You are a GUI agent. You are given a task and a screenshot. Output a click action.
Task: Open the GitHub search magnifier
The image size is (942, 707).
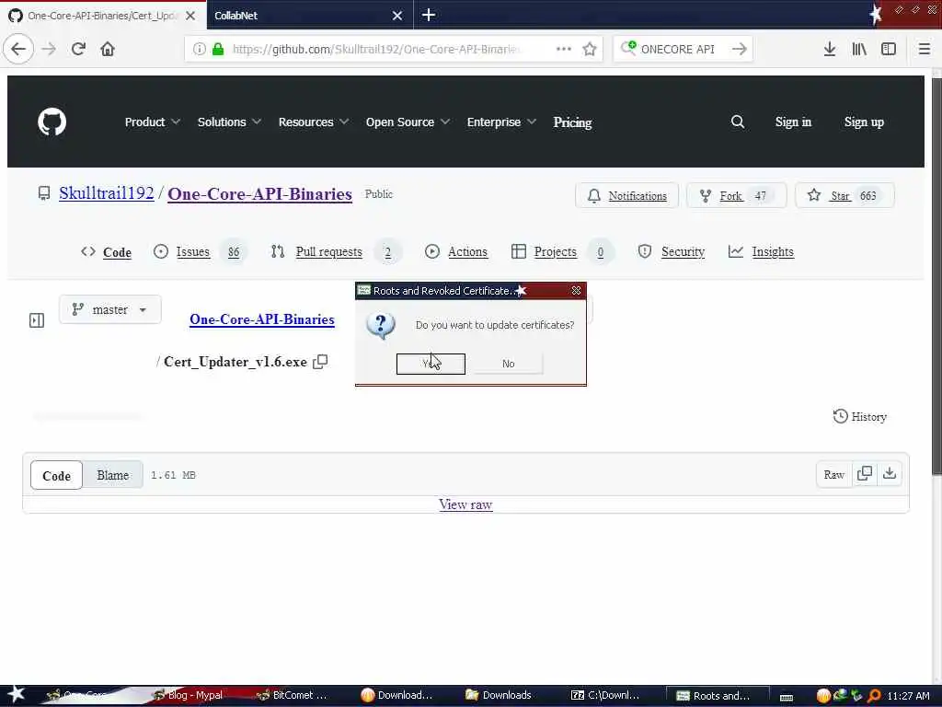click(738, 122)
